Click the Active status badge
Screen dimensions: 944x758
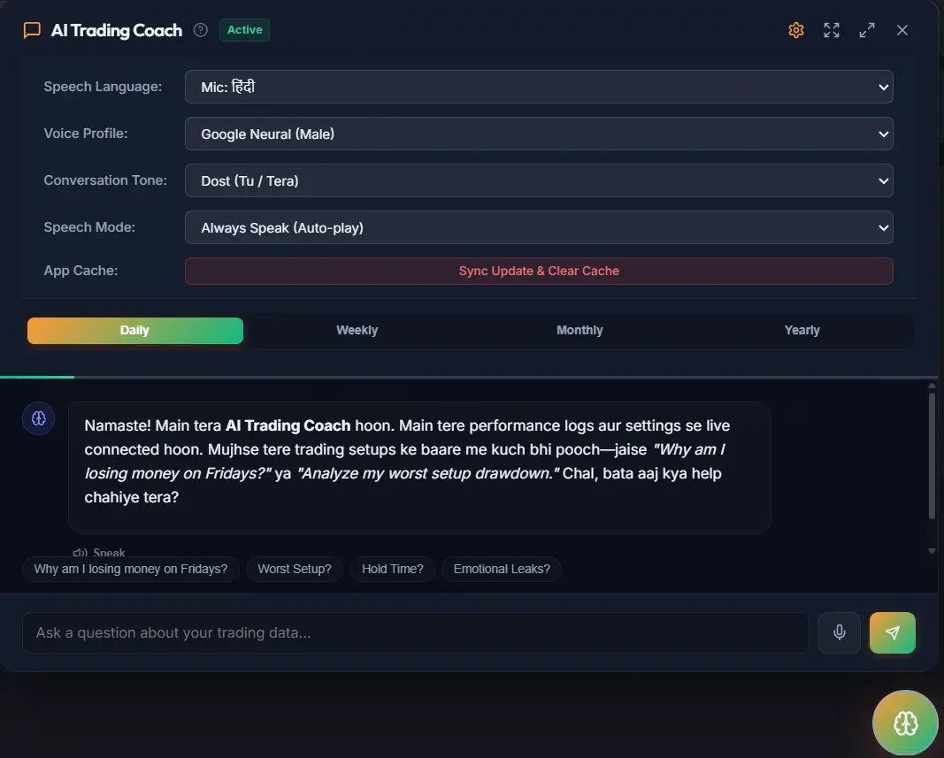(244, 30)
